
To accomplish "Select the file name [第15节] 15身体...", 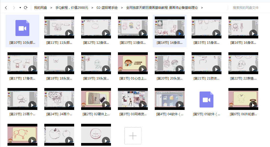I will coord(207,43).
